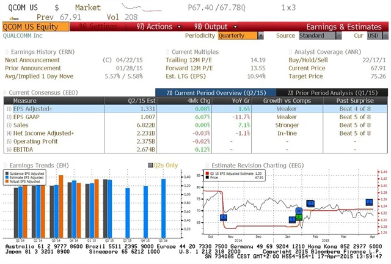Toggle the Q2s Only checkbox
The image size is (391, 264).
pyautogui.click(x=151, y=165)
